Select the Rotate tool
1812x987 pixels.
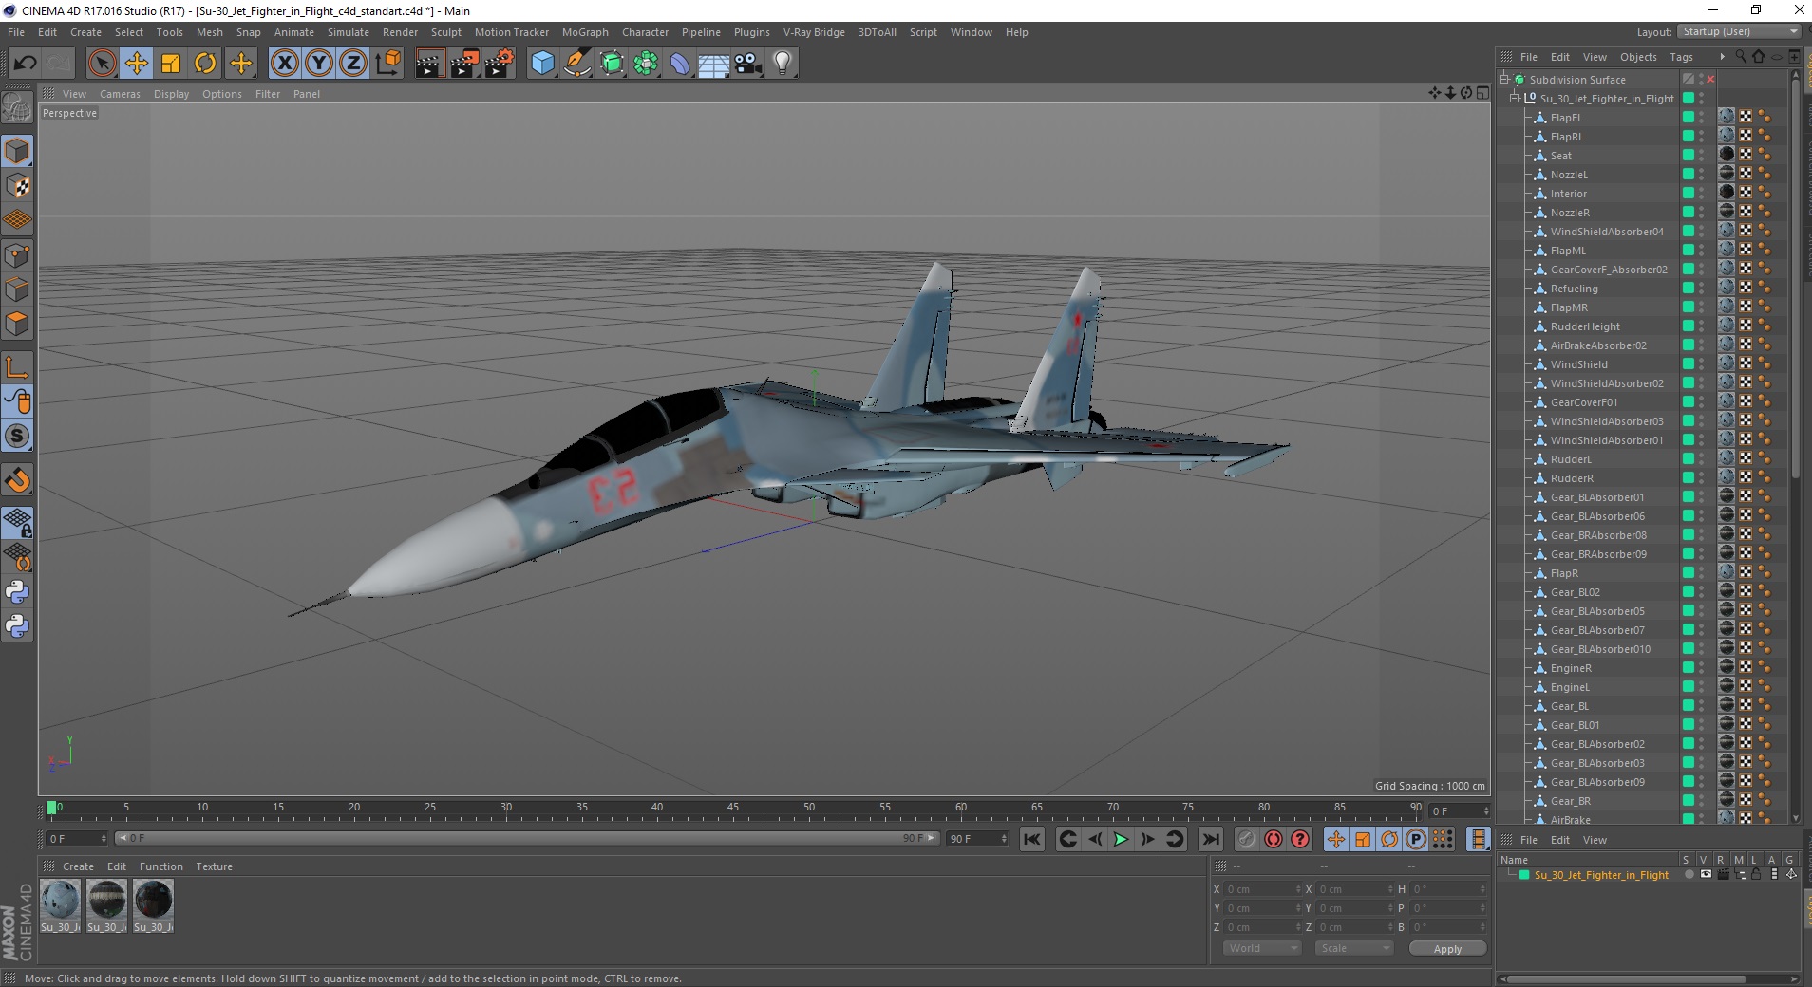pos(205,64)
